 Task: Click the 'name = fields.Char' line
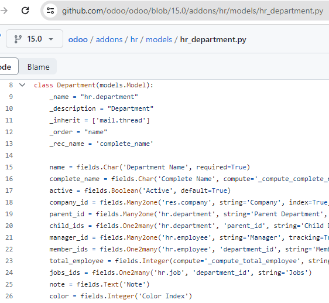coord(150,167)
